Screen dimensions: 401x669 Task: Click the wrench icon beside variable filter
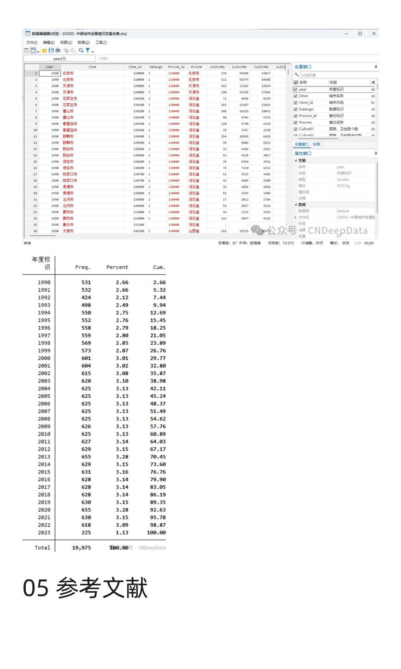click(296, 75)
